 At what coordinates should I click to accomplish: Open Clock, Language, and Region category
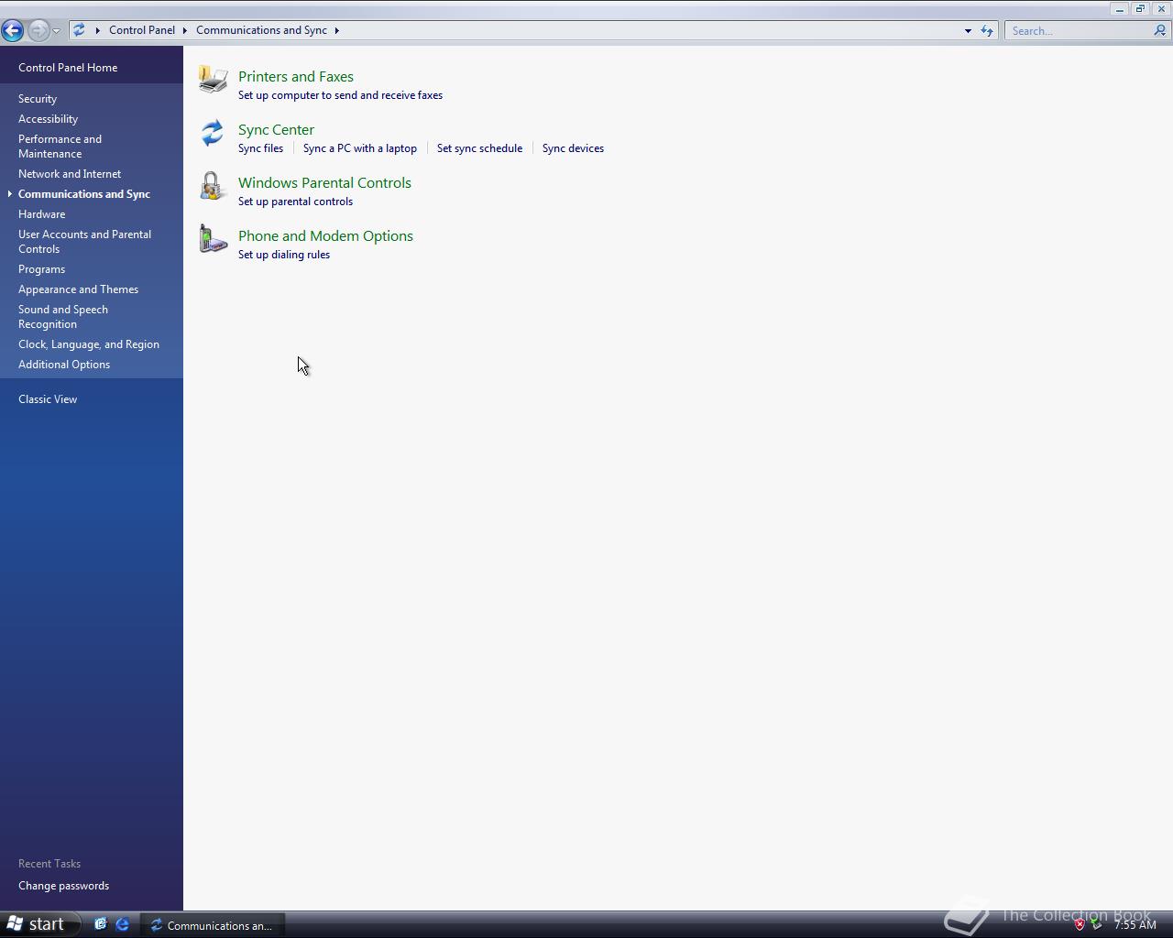89,344
